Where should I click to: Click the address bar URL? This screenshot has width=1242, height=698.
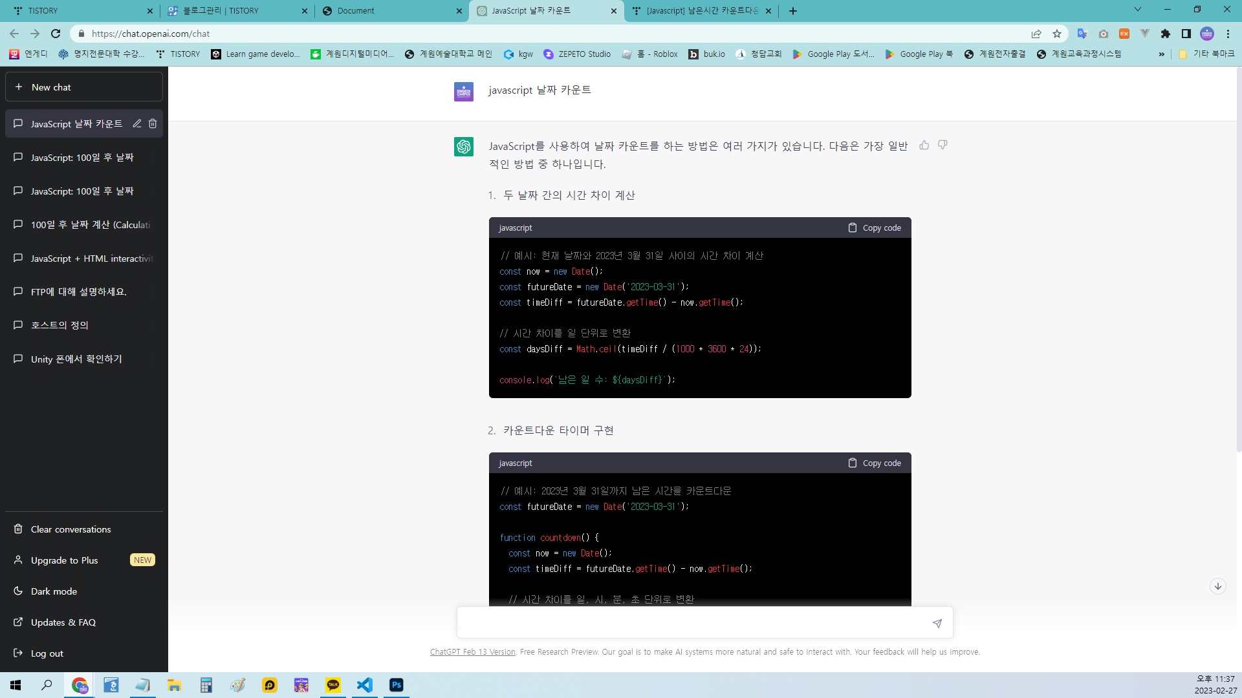click(151, 34)
